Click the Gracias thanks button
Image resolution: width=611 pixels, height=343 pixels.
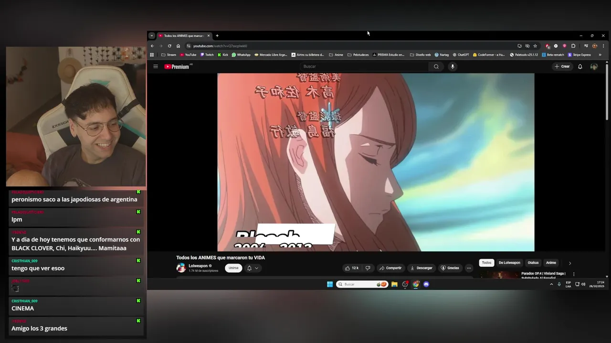pyautogui.click(x=450, y=268)
